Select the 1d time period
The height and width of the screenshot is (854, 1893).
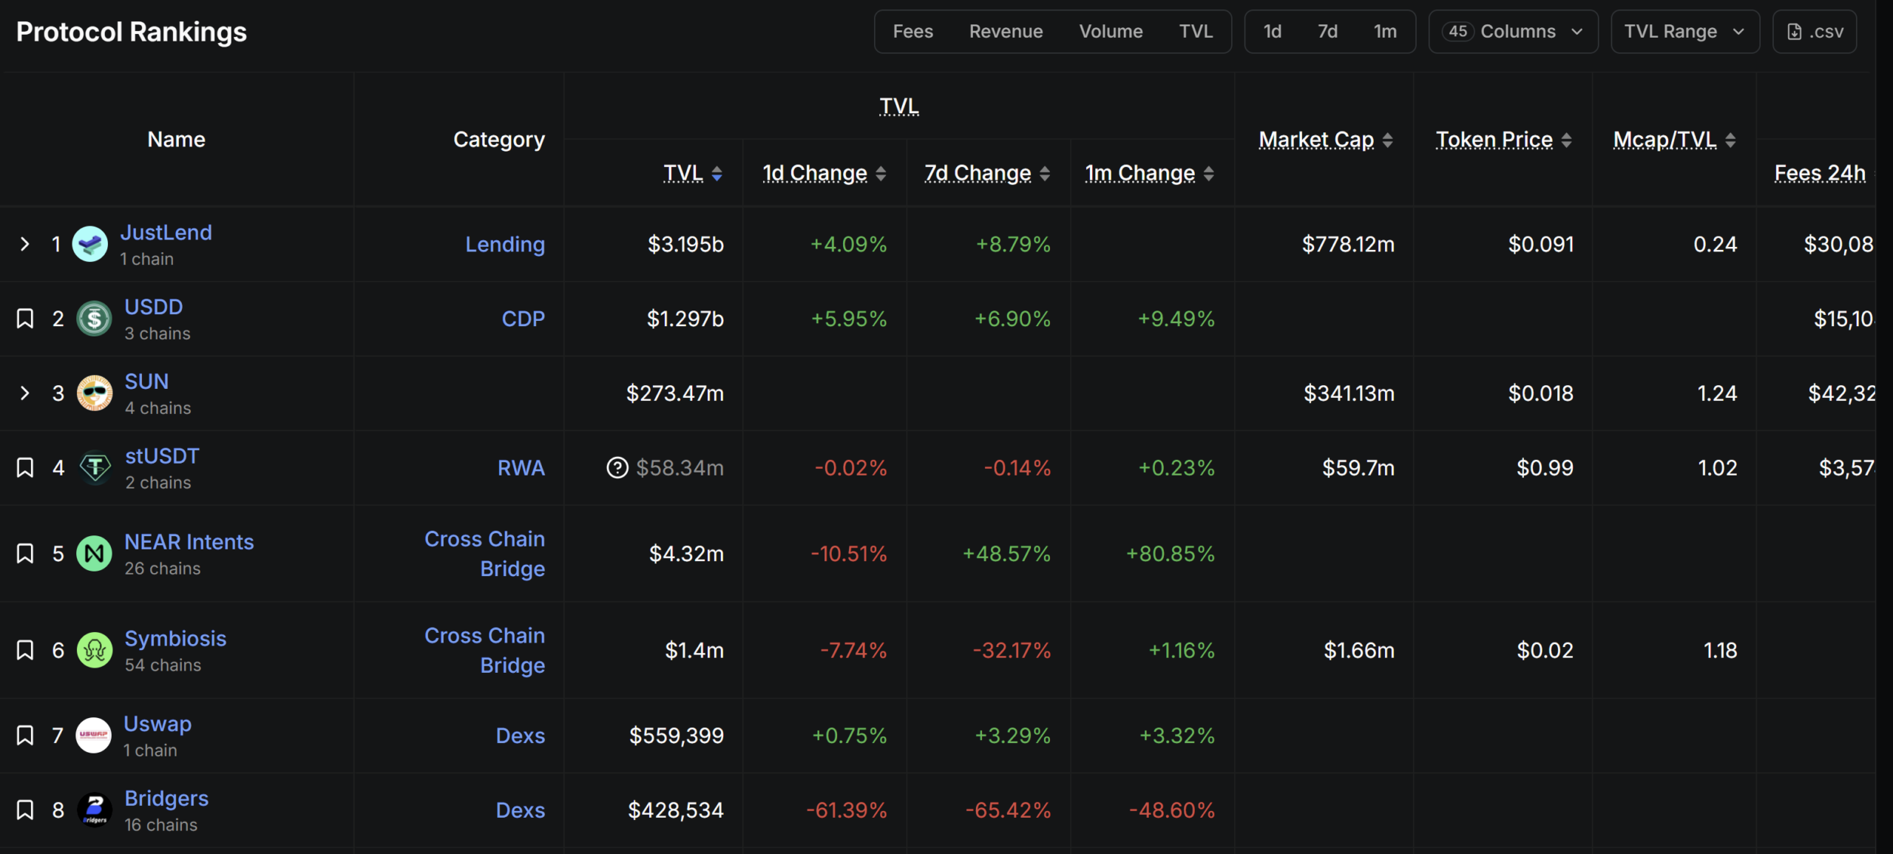(1273, 32)
